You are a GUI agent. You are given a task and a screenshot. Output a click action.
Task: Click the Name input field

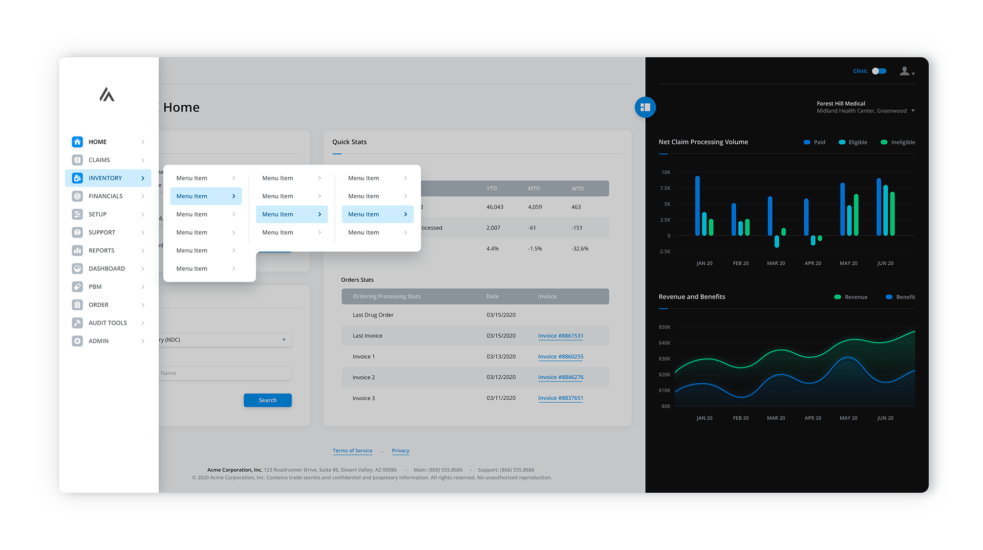pyautogui.click(x=224, y=373)
